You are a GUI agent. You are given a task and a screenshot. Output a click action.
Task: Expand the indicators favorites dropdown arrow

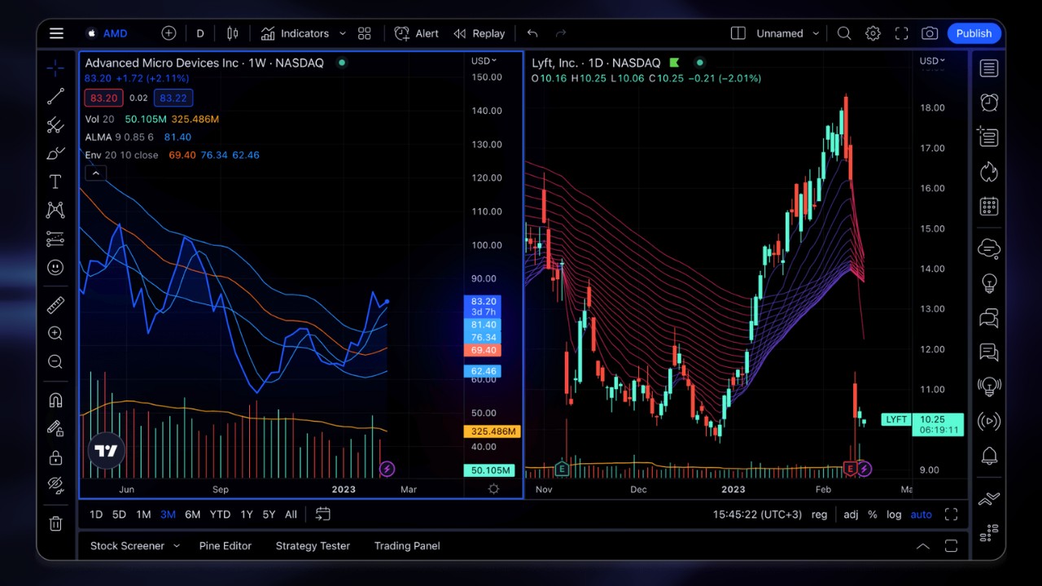342,33
